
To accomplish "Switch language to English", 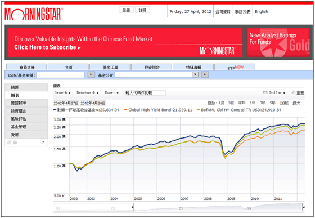I will coord(262,11).
